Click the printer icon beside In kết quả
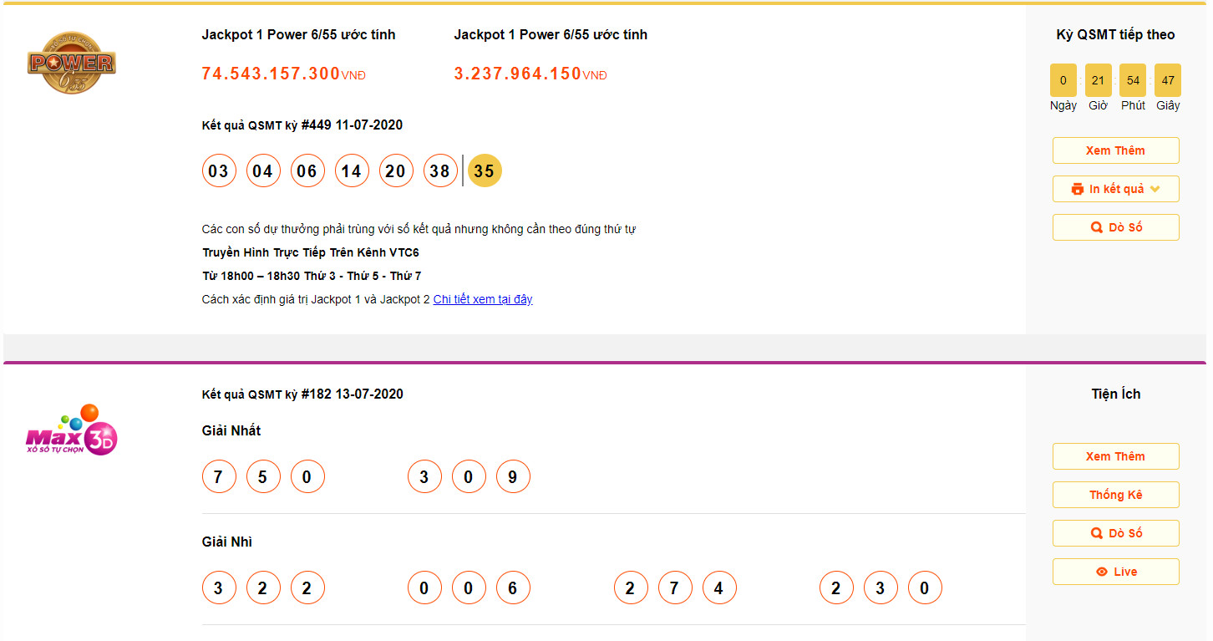 1078,189
